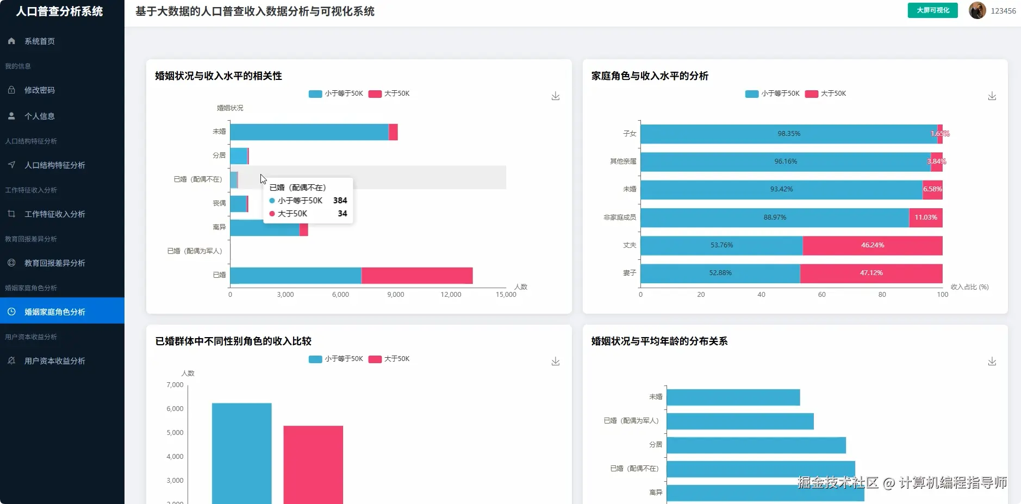This screenshot has width=1021, height=504.
Task: Click the 人口普查分析系统 sidebar title
Action: click(59, 11)
